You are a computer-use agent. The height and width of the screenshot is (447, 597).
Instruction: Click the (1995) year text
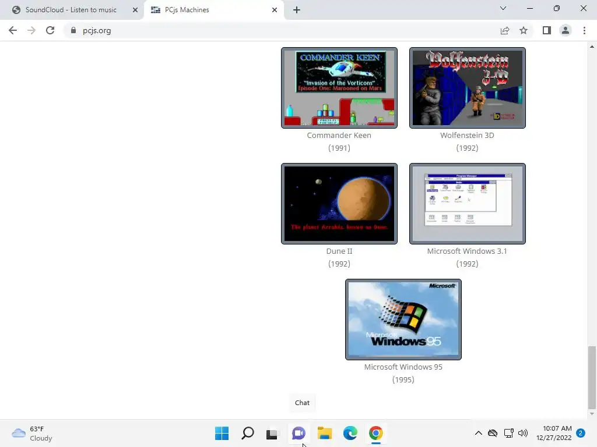pyautogui.click(x=403, y=379)
